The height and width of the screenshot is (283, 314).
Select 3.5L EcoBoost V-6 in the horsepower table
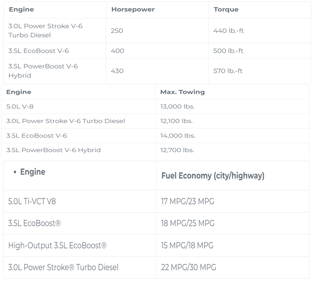[x=38, y=51]
